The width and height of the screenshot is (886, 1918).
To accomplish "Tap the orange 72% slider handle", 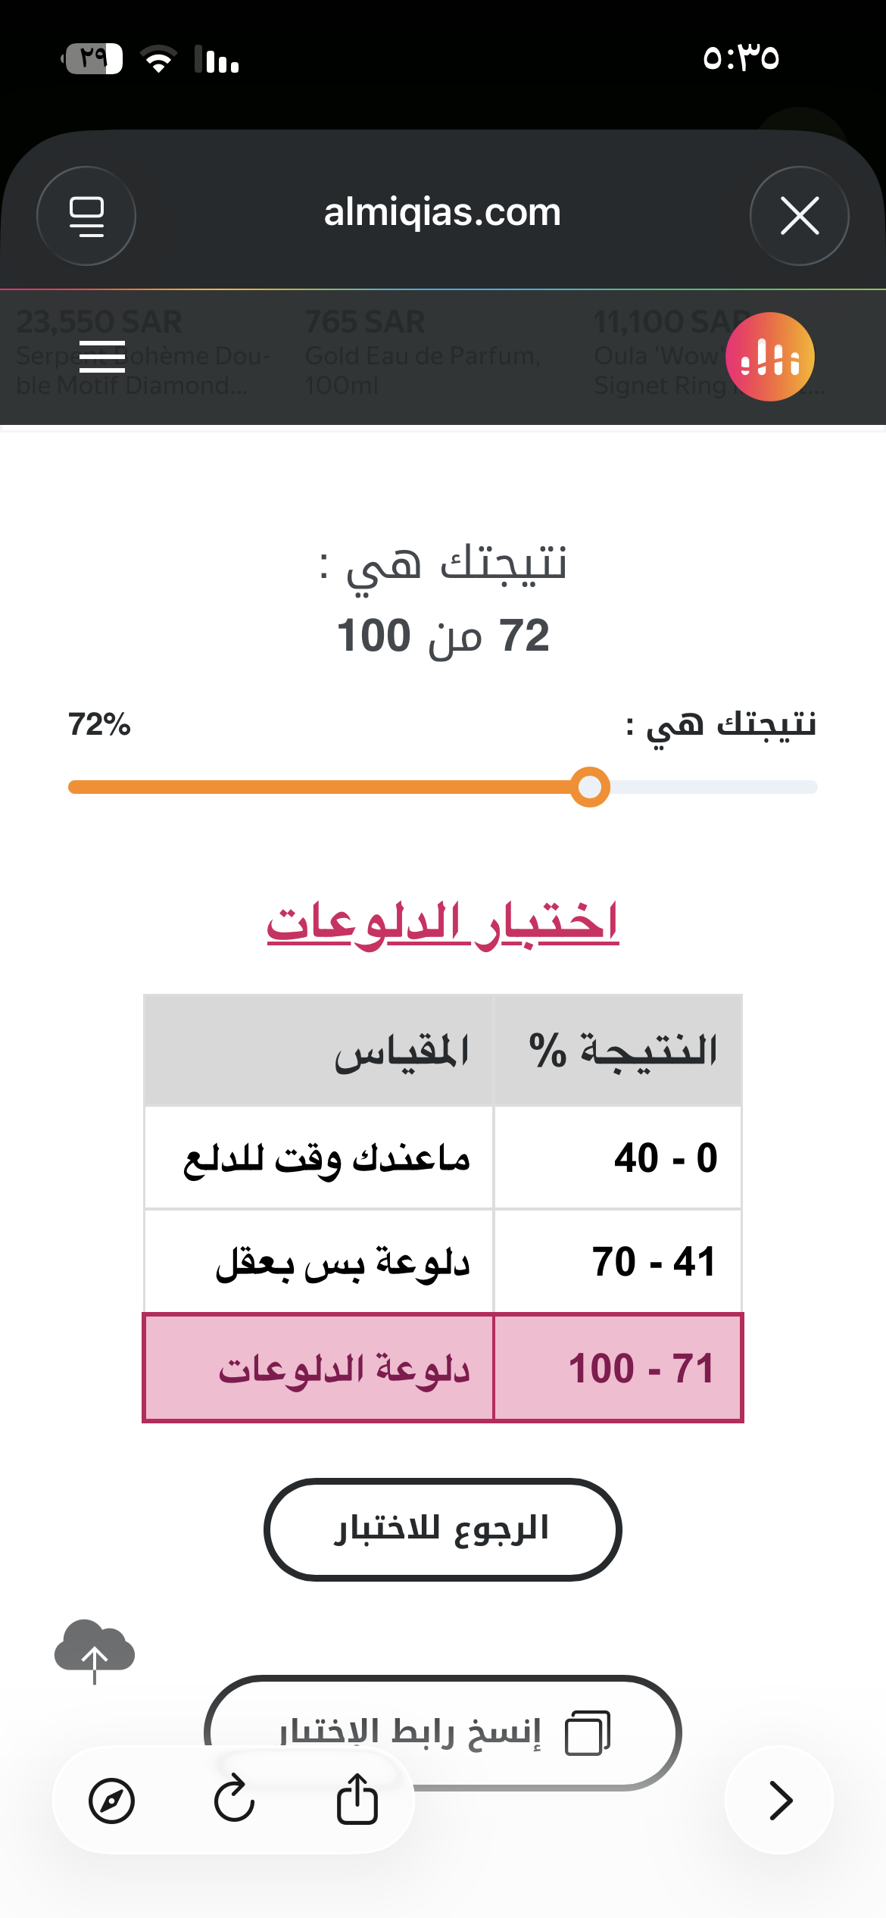I will (x=590, y=787).
